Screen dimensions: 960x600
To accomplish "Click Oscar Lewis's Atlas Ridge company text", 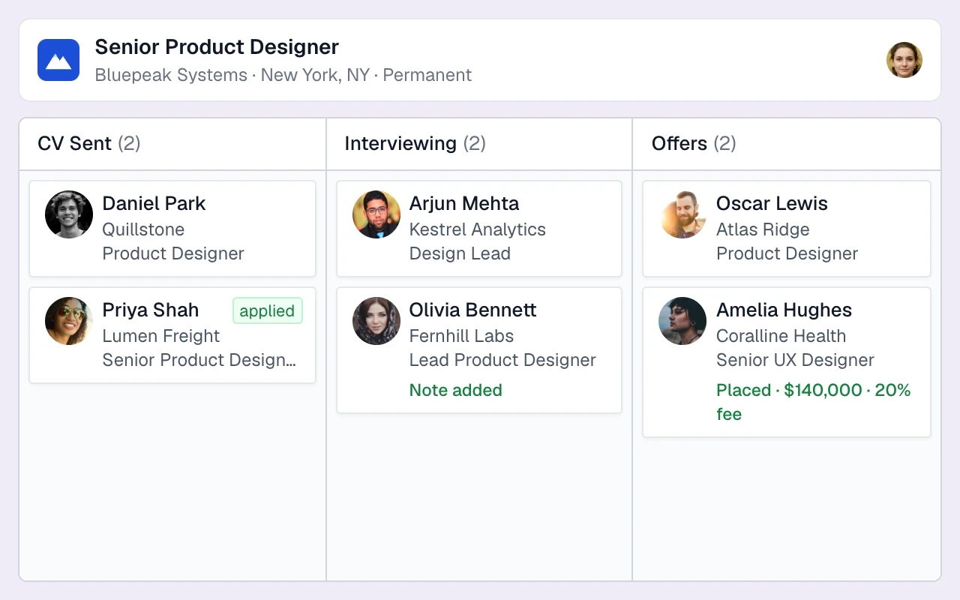I will pyautogui.click(x=763, y=229).
